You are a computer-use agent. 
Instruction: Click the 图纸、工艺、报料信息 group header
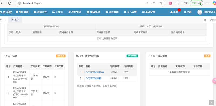(x=151, y=26)
